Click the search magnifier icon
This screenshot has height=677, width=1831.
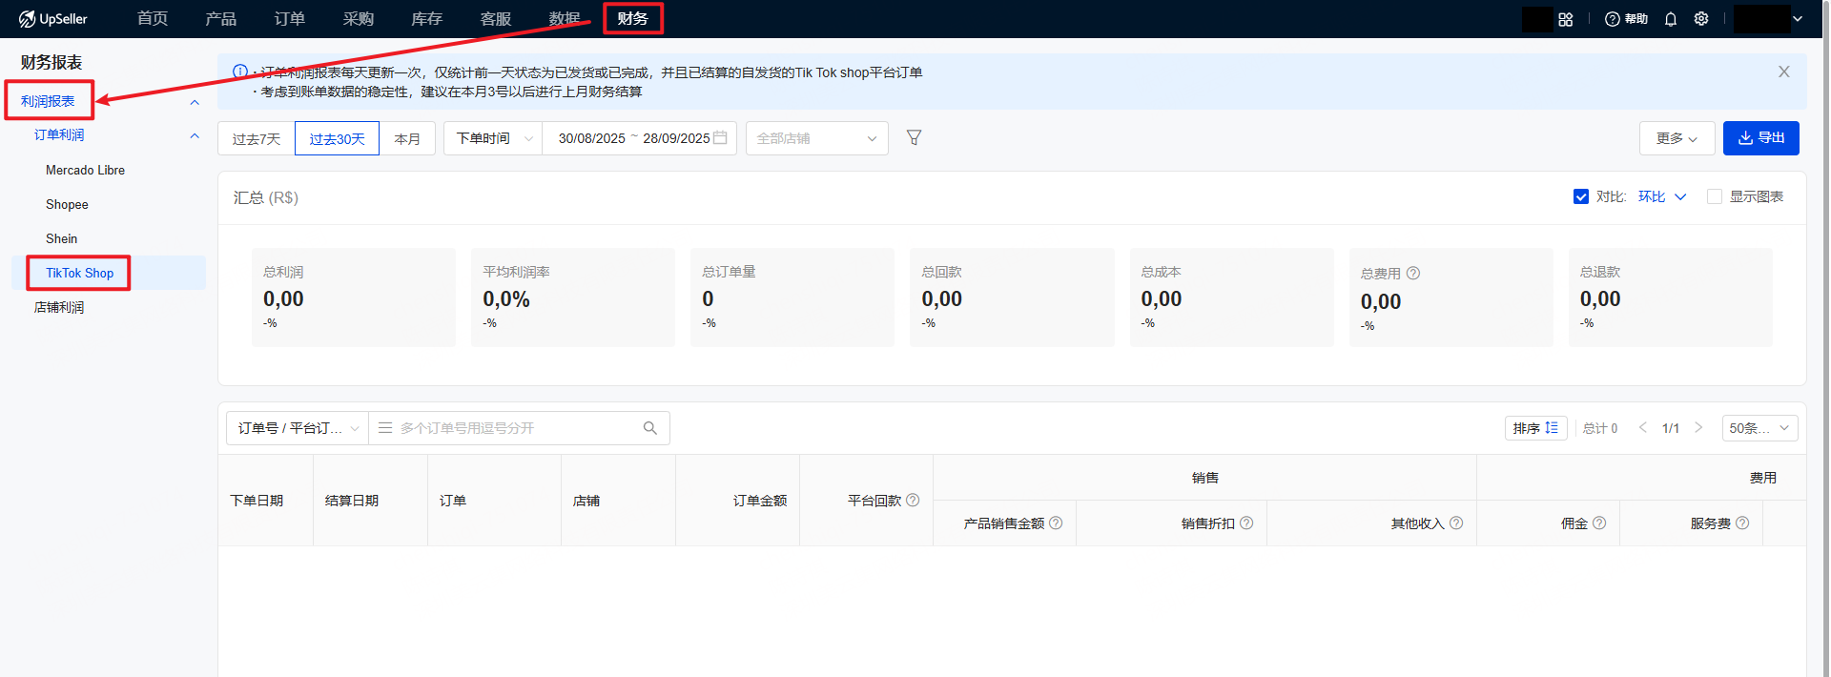[650, 428]
